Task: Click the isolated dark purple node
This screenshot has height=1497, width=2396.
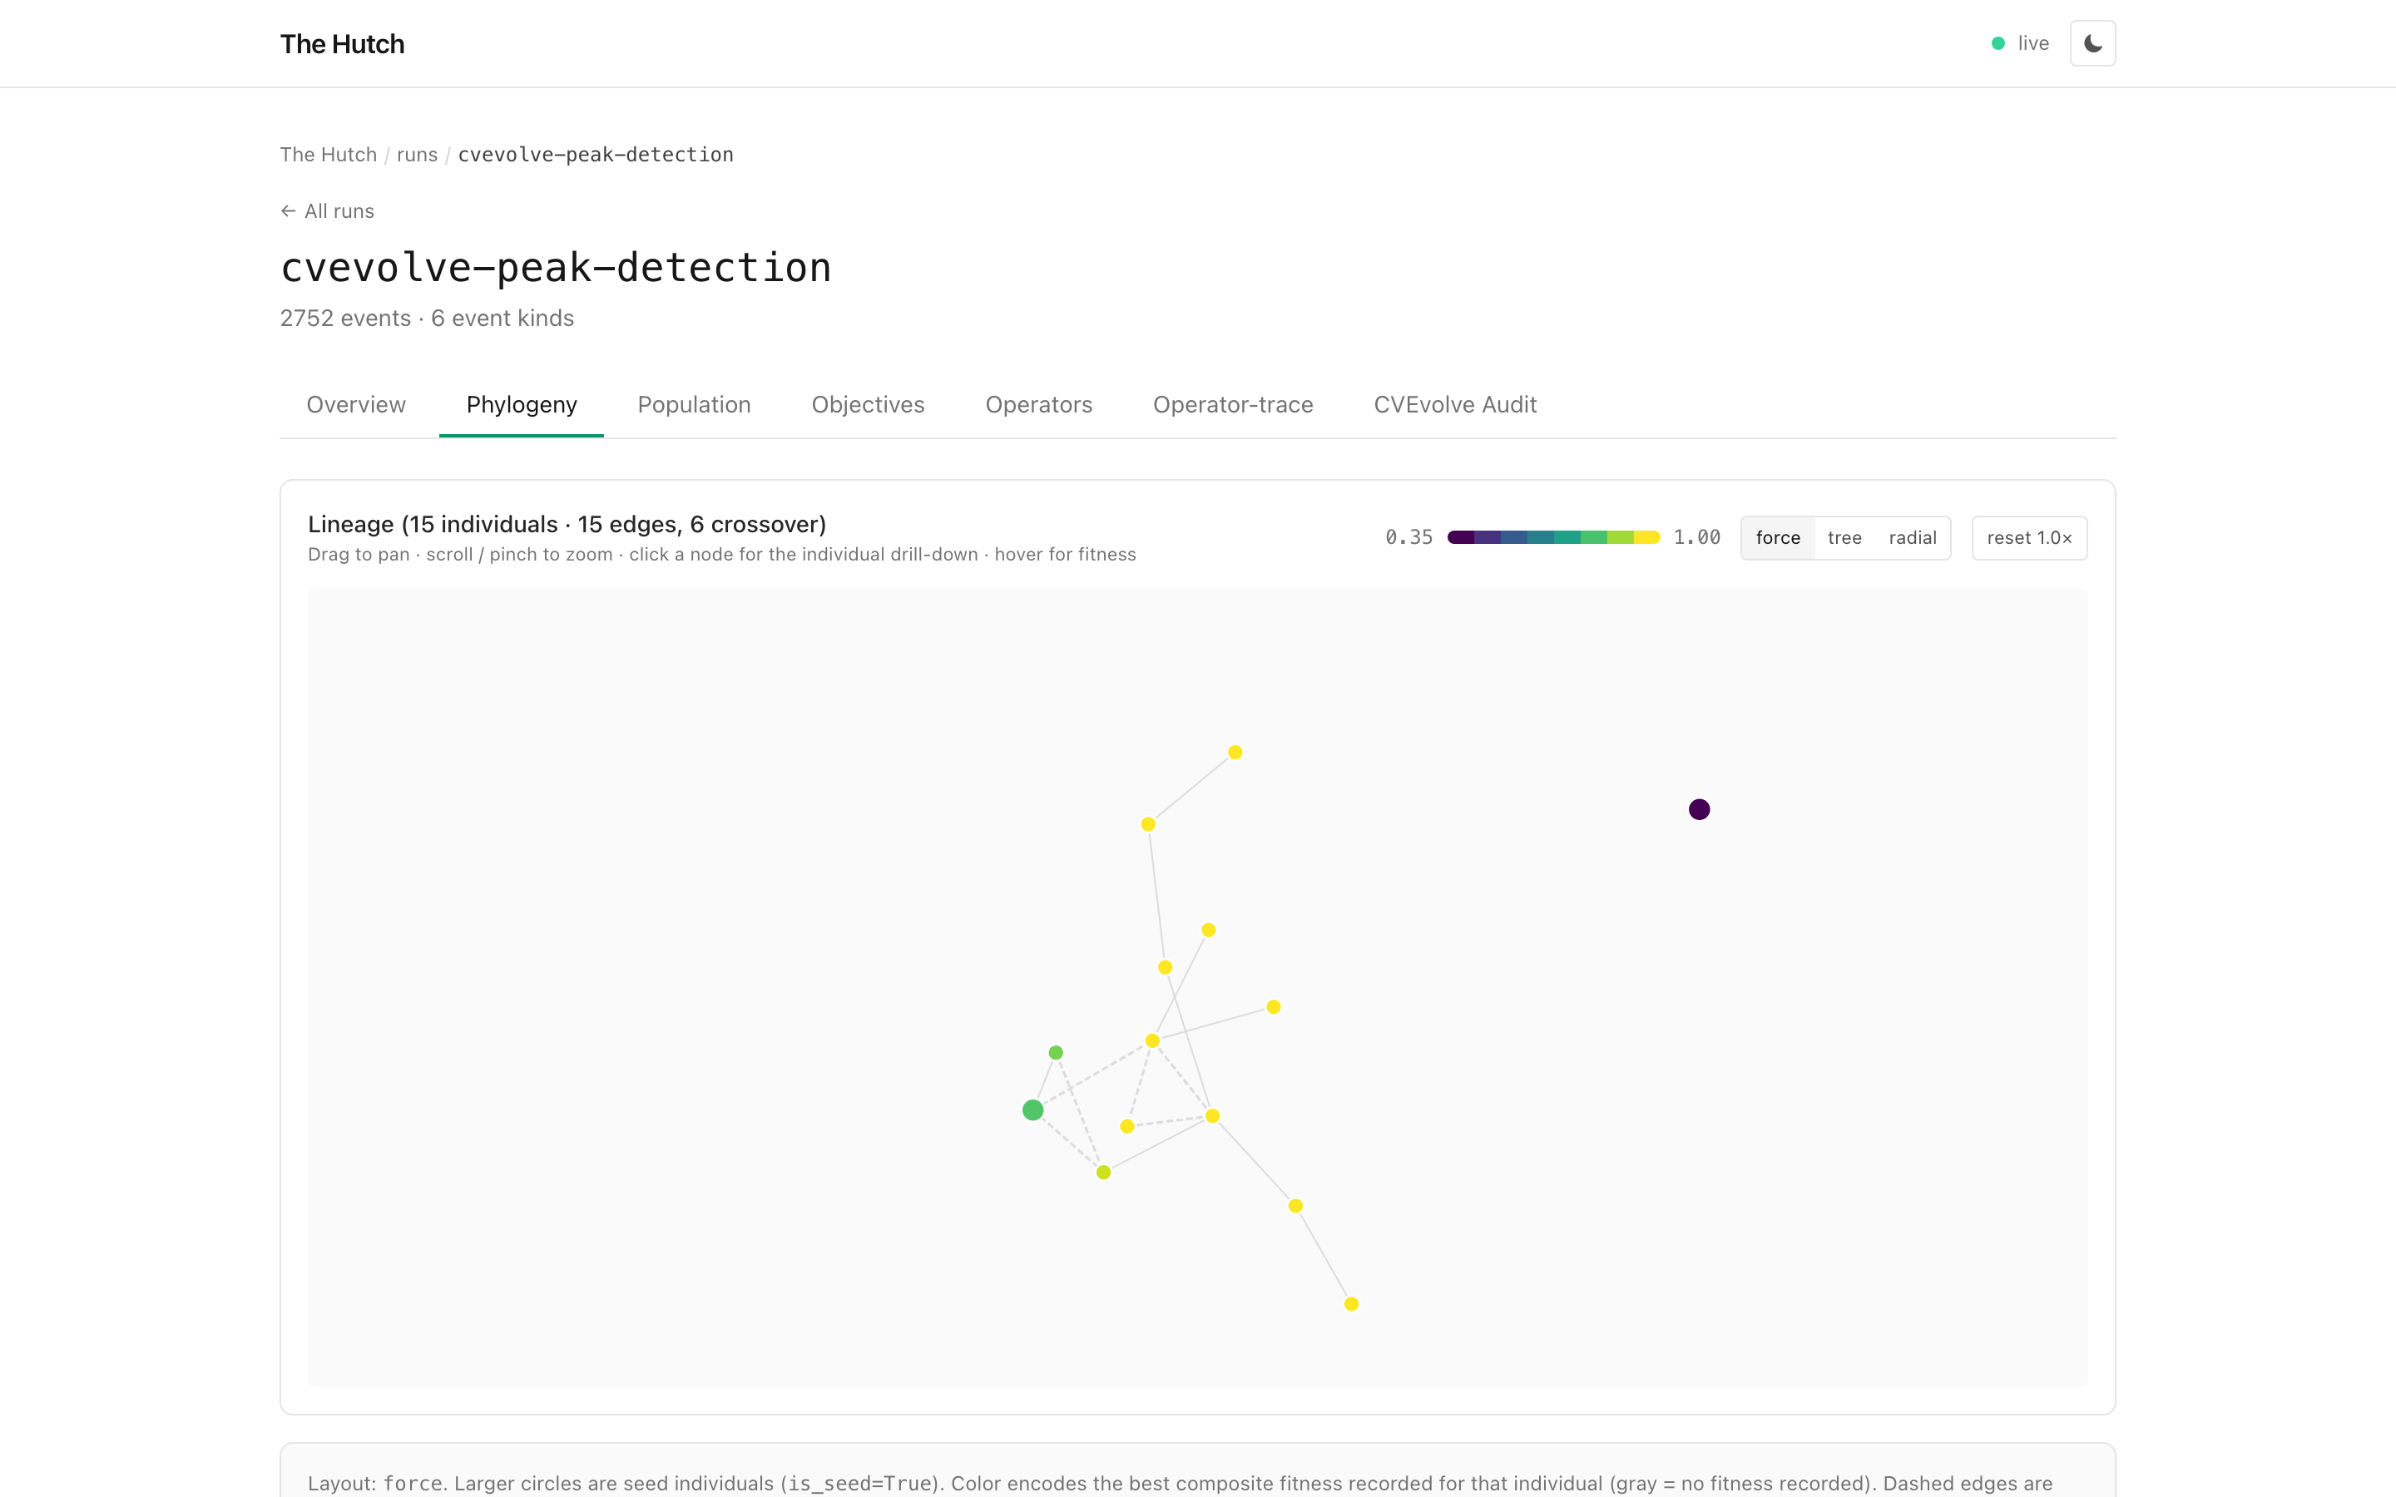Action: pos(1699,810)
